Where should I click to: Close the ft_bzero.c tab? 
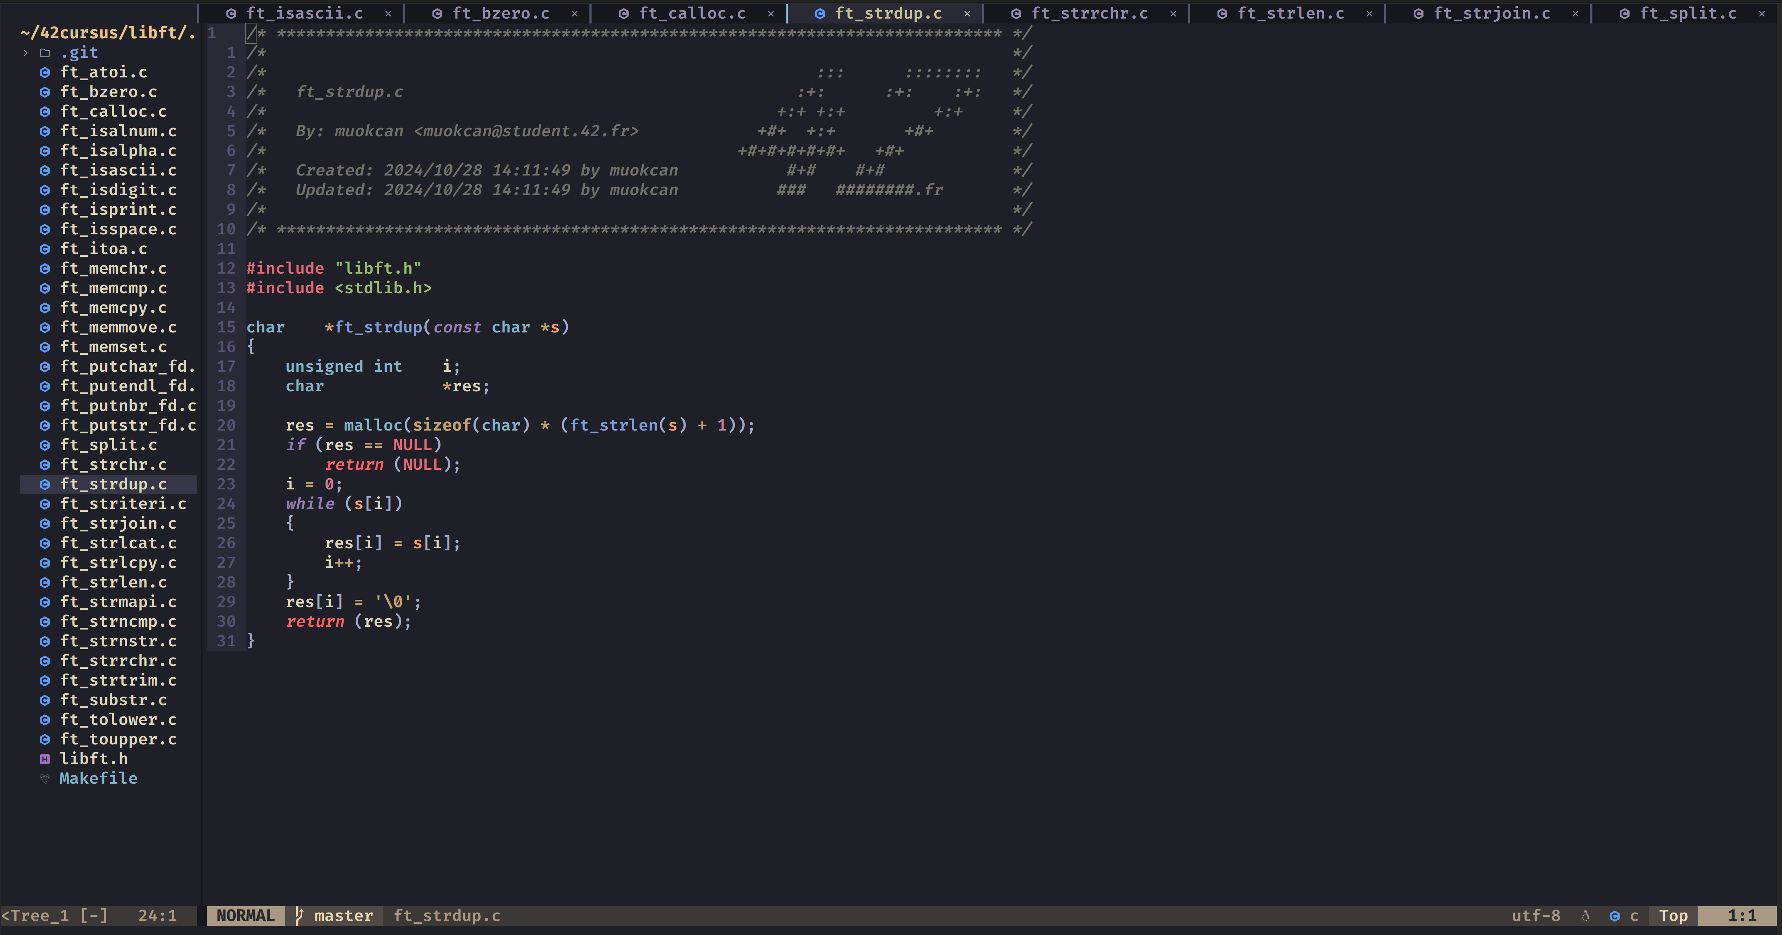click(x=574, y=14)
